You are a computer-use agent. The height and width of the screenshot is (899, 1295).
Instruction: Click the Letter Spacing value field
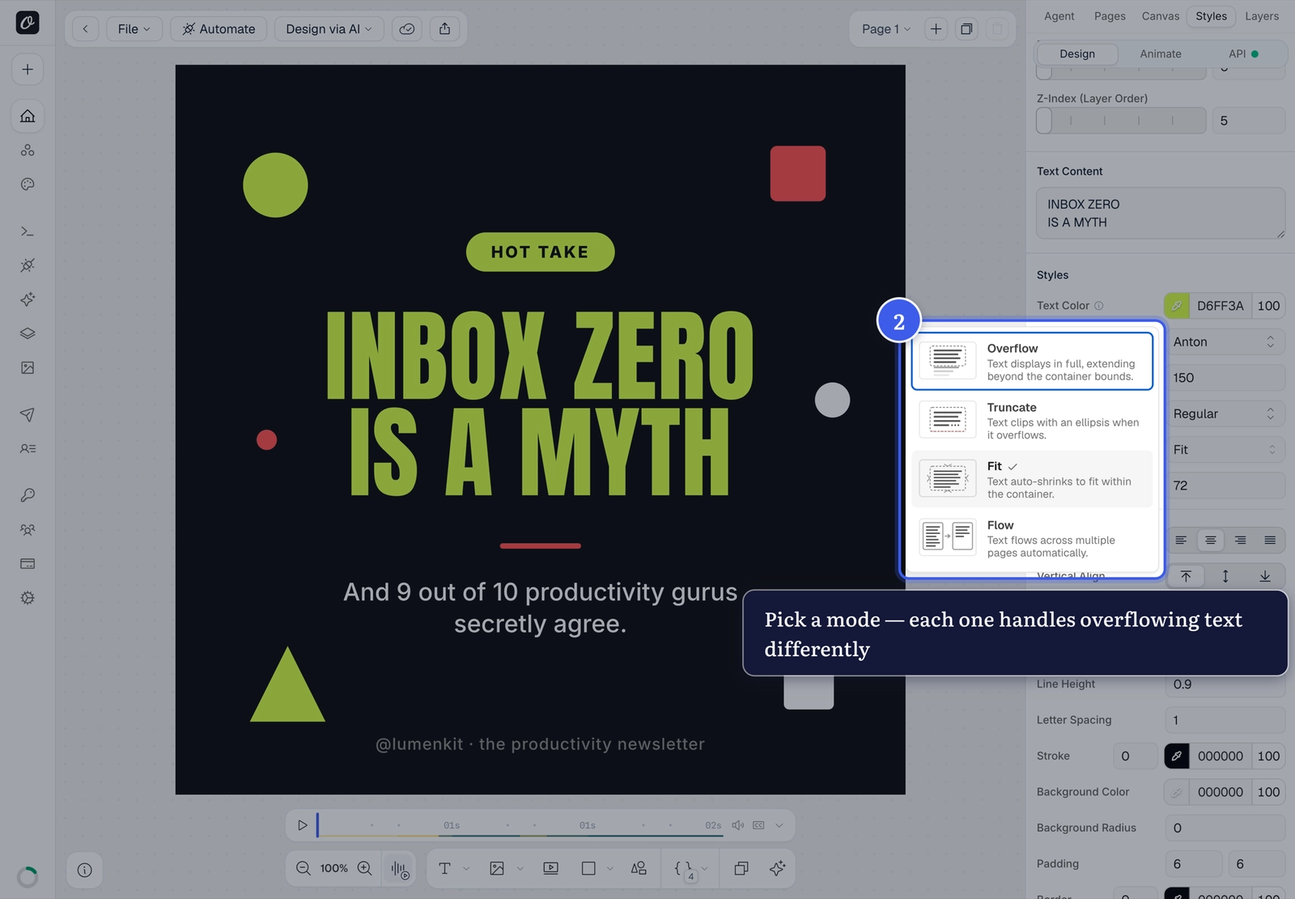(1225, 720)
